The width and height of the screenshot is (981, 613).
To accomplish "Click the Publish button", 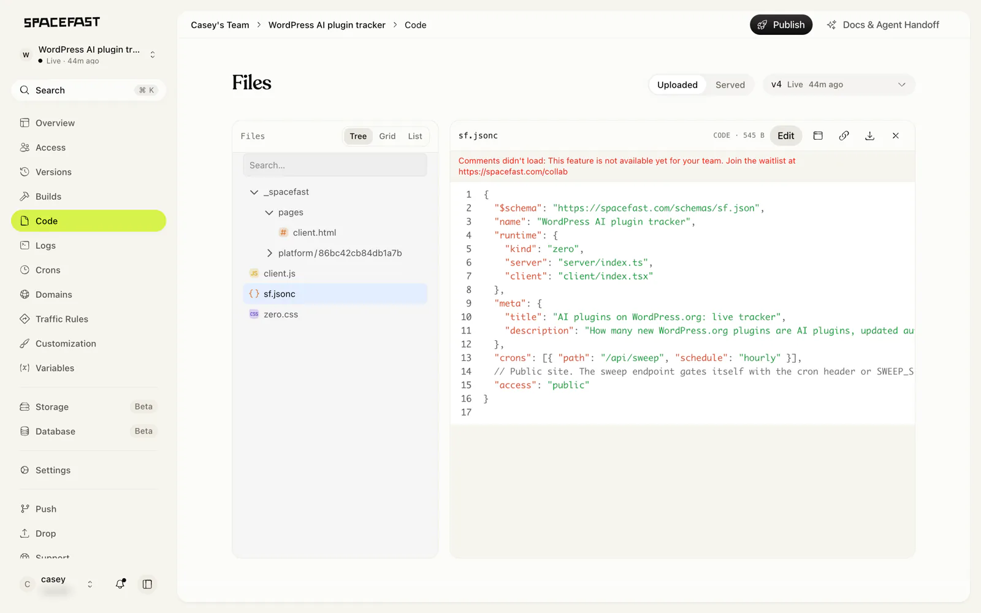I will pyautogui.click(x=781, y=25).
